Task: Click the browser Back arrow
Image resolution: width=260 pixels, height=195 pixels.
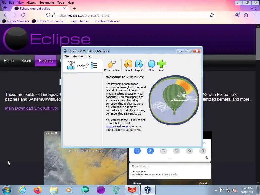Action: pyautogui.click(x=6, y=15)
